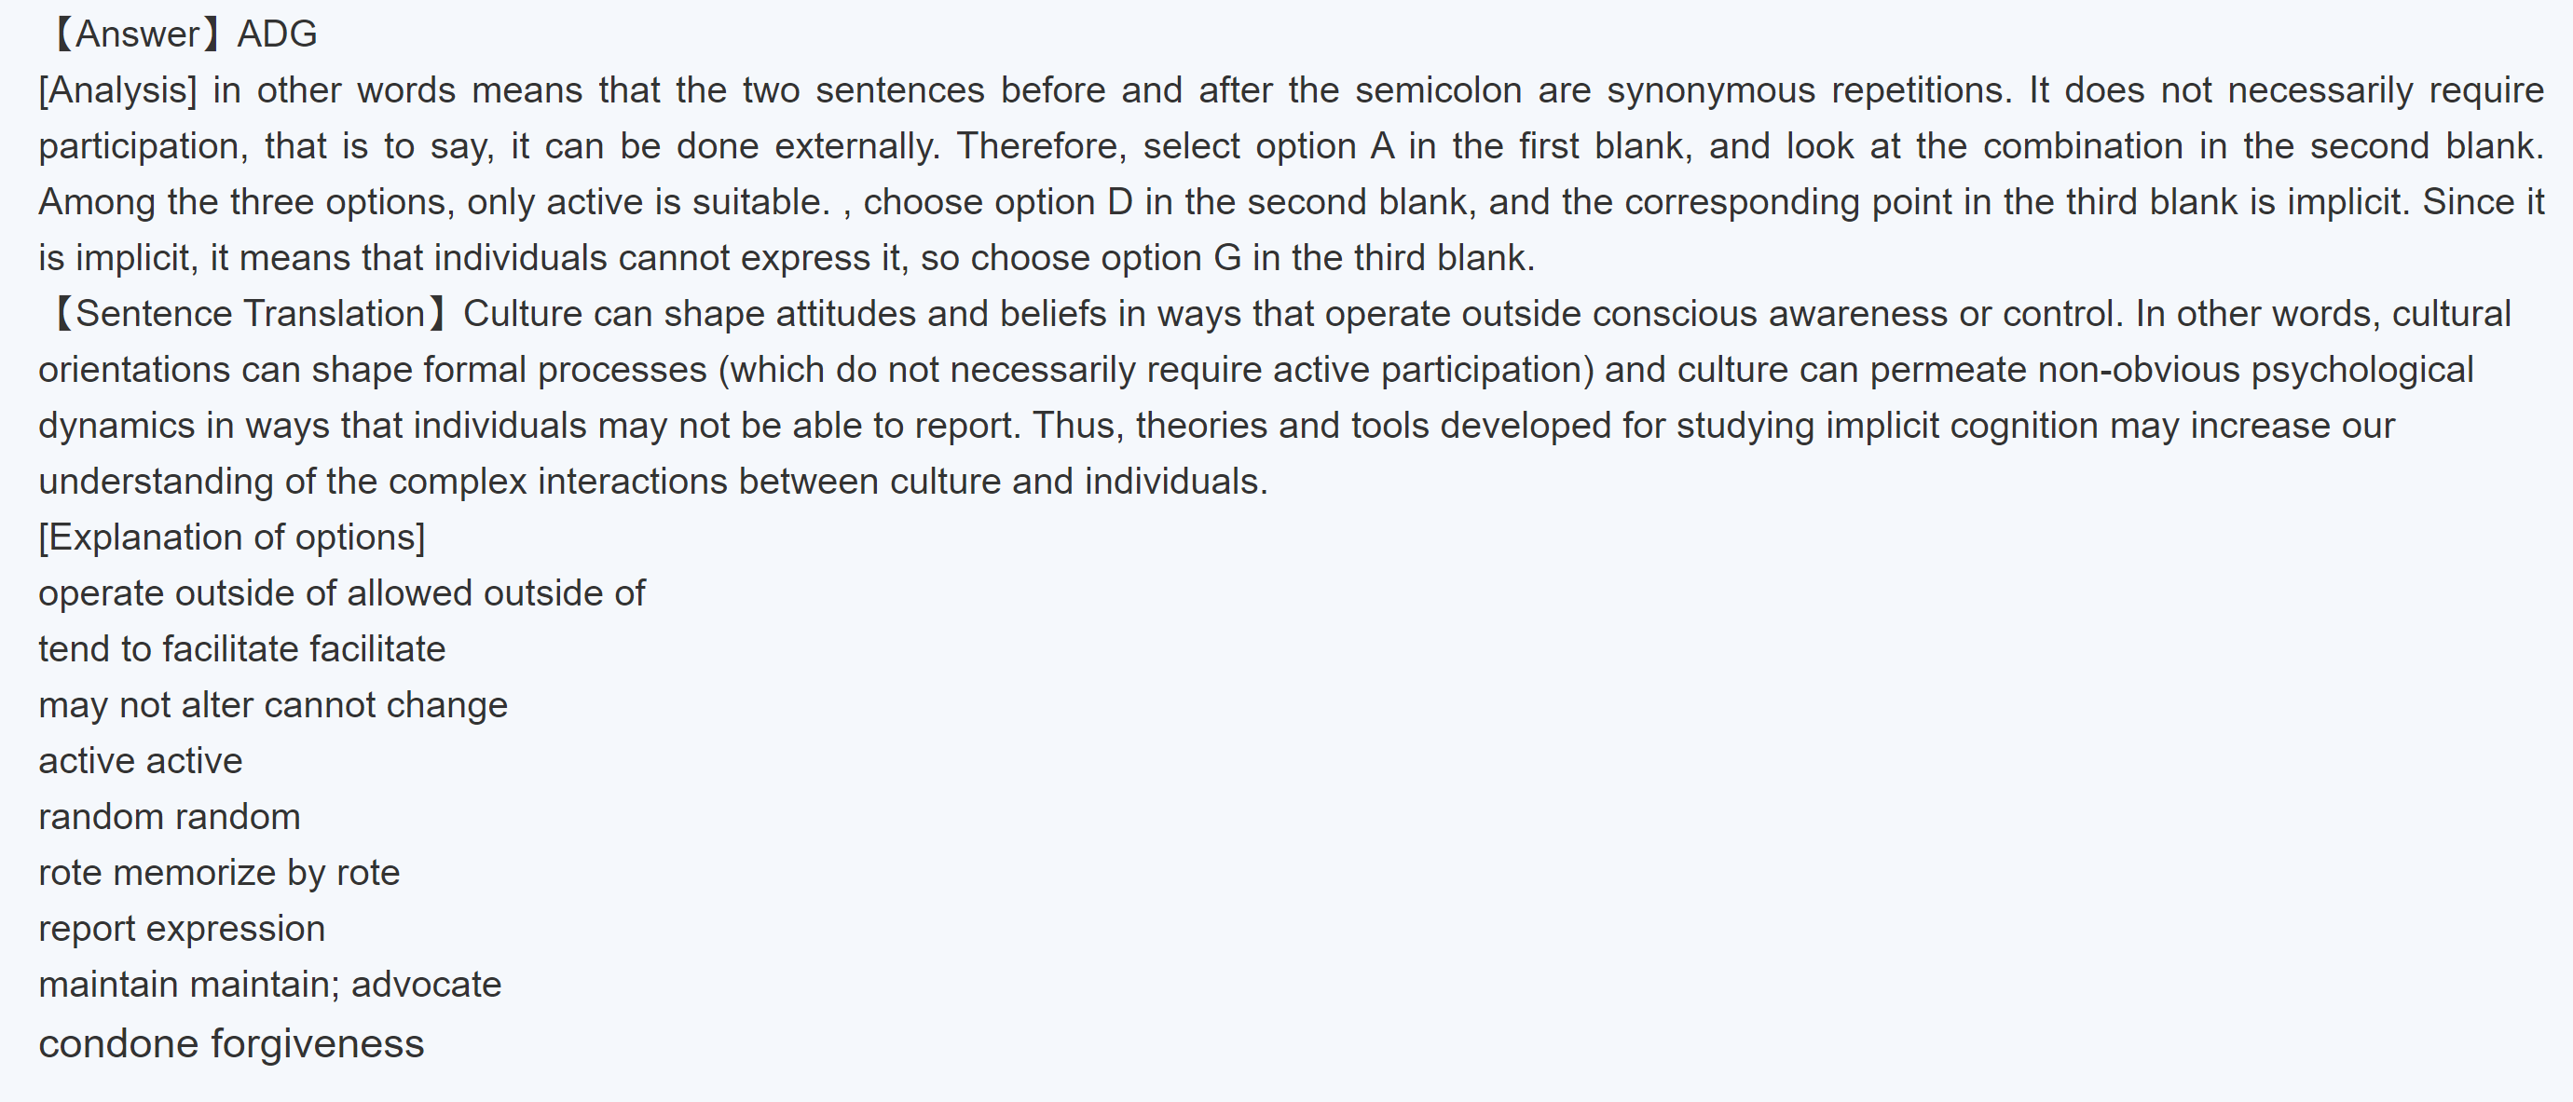Click the 【Sentence Translation】 label

click(250, 315)
